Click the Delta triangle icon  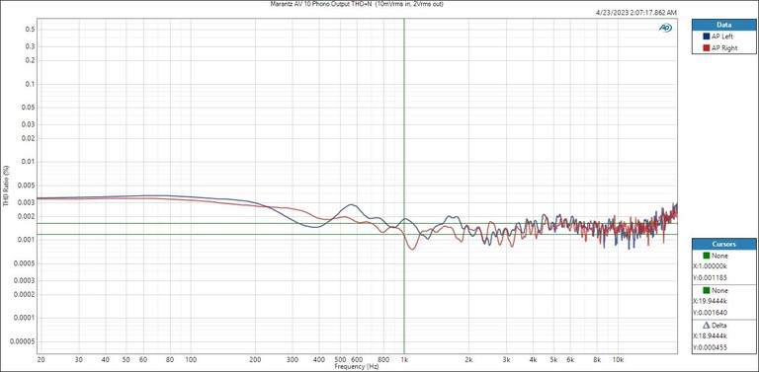[705, 326]
